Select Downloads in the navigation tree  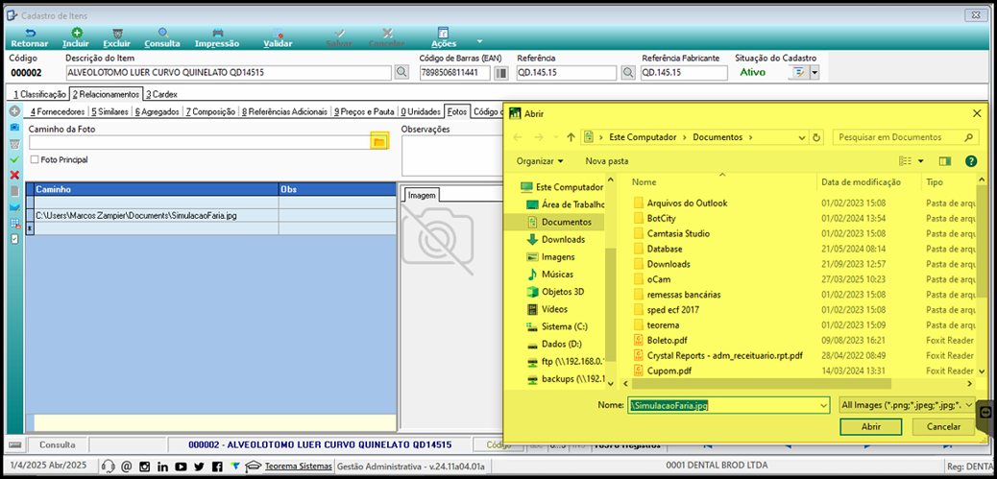(x=556, y=240)
